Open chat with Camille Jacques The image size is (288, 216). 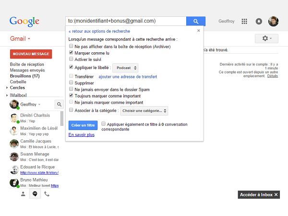35,144
